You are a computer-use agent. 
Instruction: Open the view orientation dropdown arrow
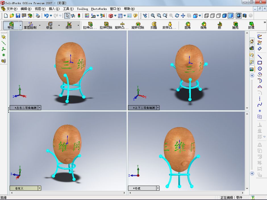200,16
